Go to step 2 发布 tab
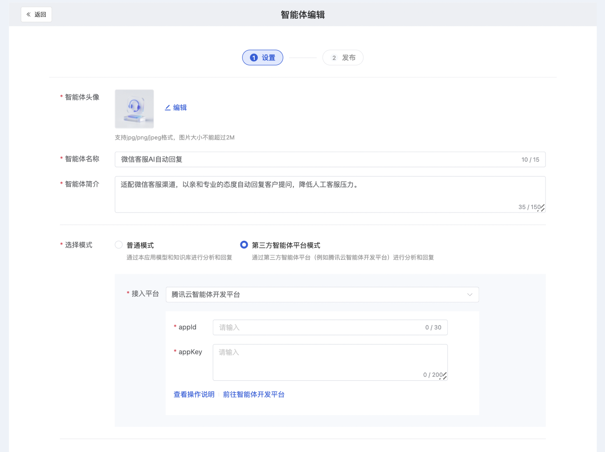 click(343, 57)
